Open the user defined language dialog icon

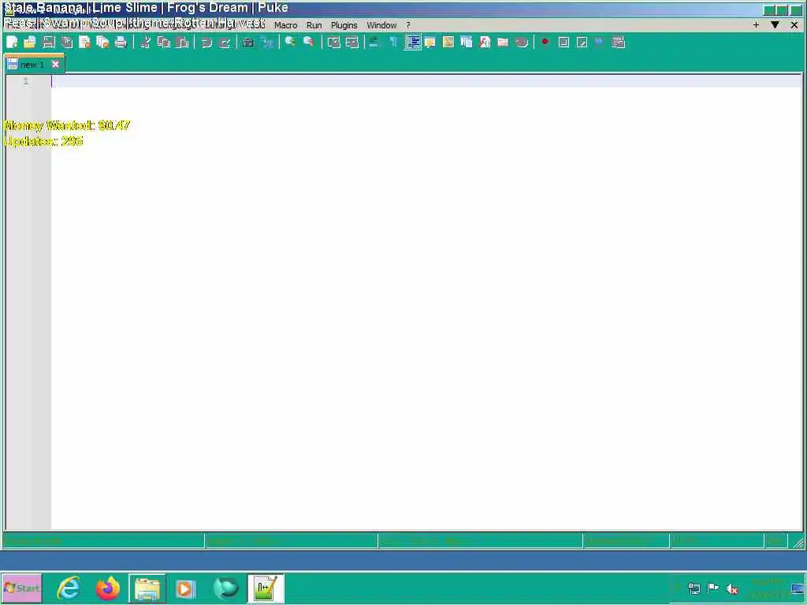tap(430, 43)
